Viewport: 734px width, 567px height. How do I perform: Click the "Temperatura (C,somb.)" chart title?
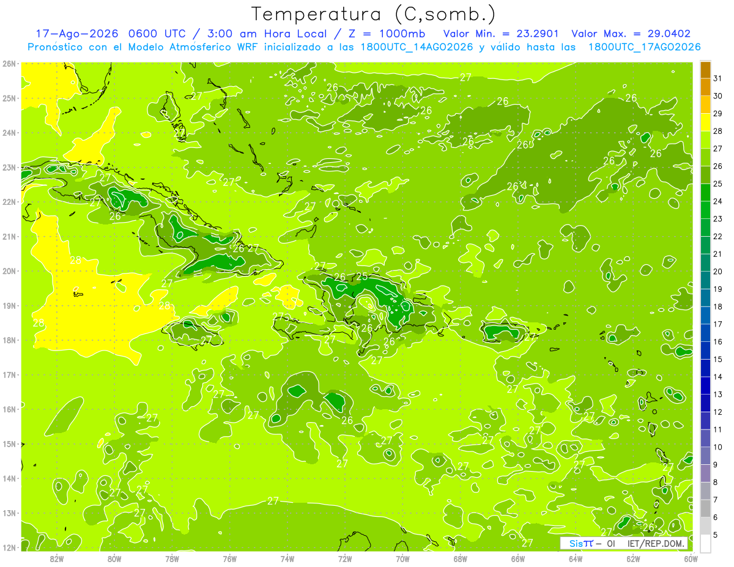(x=373, y=14)
